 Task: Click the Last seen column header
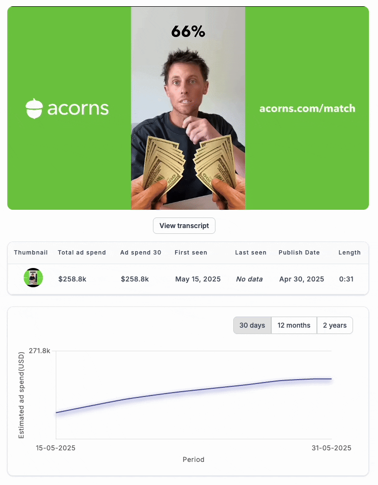coord(251,253)
